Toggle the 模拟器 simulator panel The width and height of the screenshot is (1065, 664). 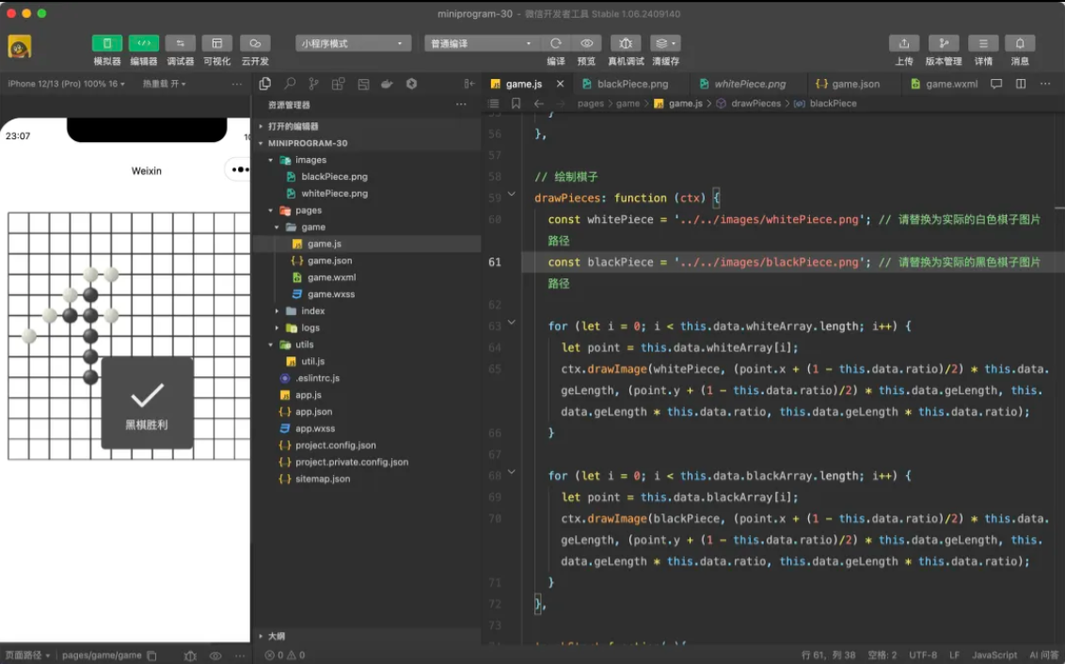coord(107,43)
